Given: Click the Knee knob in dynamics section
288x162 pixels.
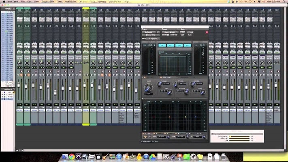Looking at the screenshot, I should click(170, 92).
